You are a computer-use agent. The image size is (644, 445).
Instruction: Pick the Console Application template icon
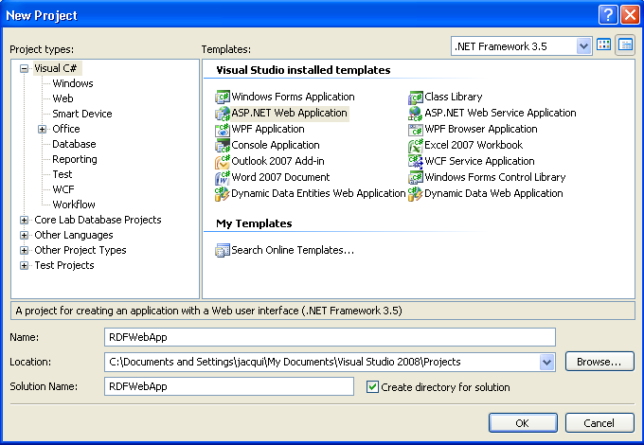[x=223, y=145]
